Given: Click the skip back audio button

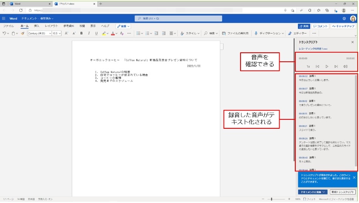Looking at the screenshot, I should (317, 66).
